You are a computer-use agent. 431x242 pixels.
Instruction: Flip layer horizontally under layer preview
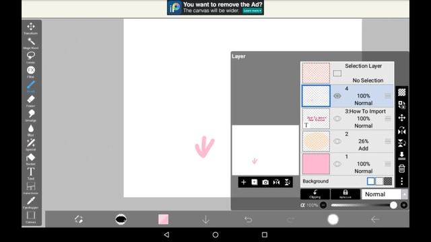tap(276, 182)
